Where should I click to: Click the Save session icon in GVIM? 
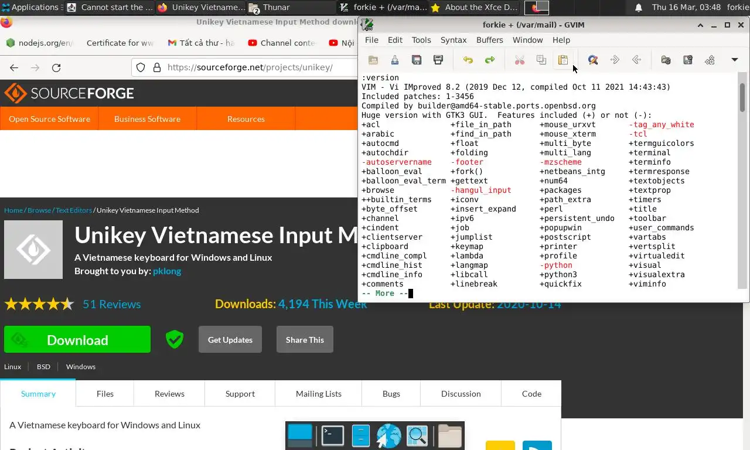[688, 60]
